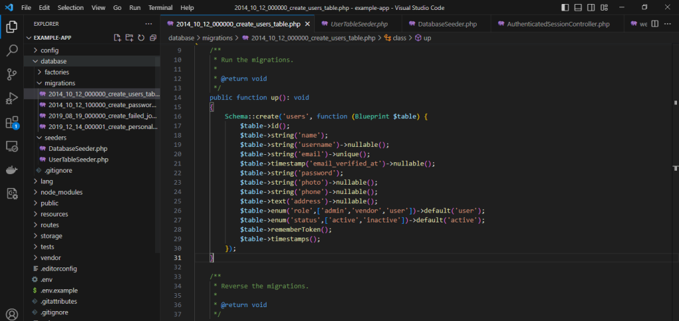This screenshot has height=321, width=679.
Task: Open the Search view in activity bar
Action: pyautogui.click(x=11, y=50)
